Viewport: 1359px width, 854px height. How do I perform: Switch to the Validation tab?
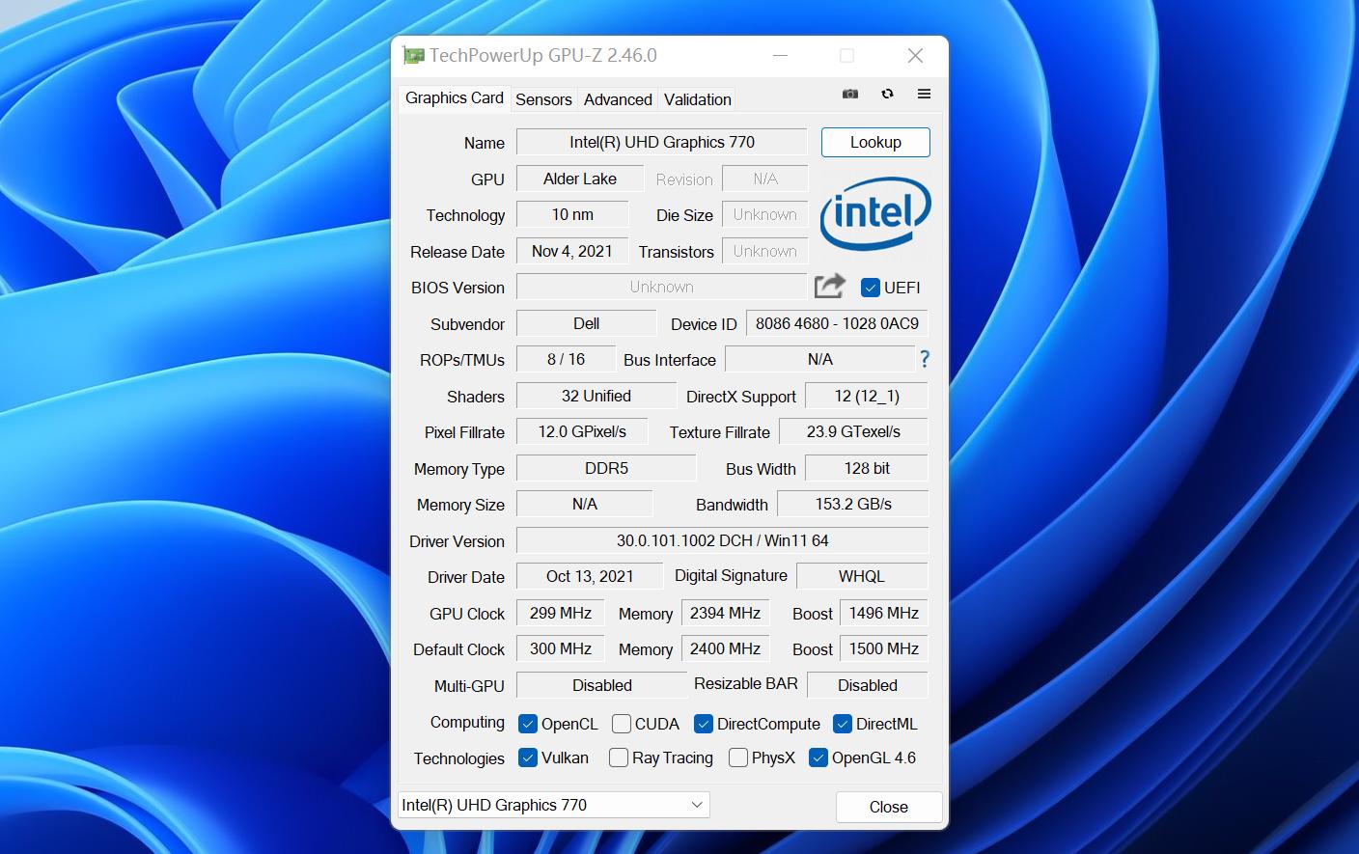tap(696, 98)
